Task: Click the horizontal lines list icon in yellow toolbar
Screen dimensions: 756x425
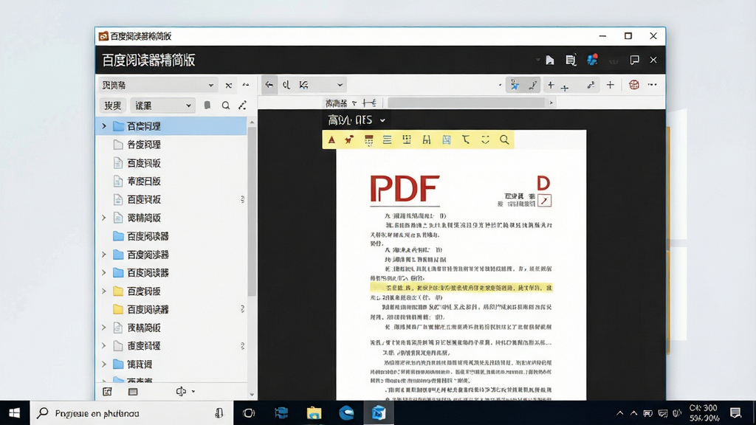Action: click(x=387, y=139)
